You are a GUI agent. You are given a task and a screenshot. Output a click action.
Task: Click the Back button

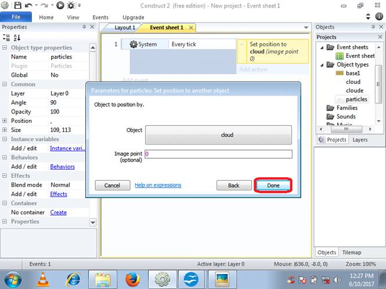(x=233, y=185)
